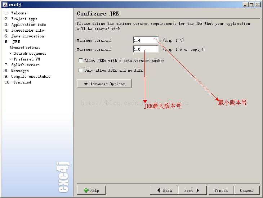This screenshot has width=263, height=198.
Task: Go to the previous step with Back
Action: tap(164, 190)
